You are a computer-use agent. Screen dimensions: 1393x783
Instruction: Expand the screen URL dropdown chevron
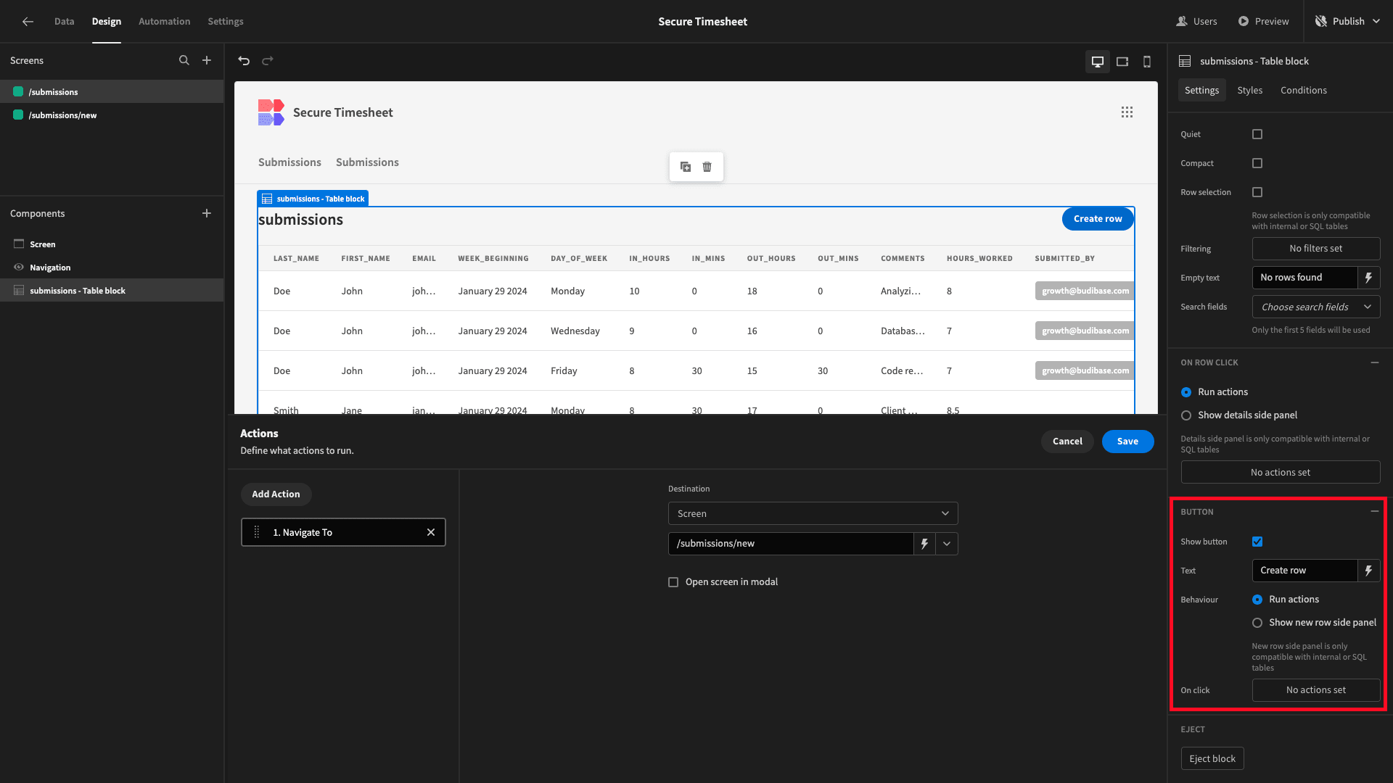coord(947,544)
